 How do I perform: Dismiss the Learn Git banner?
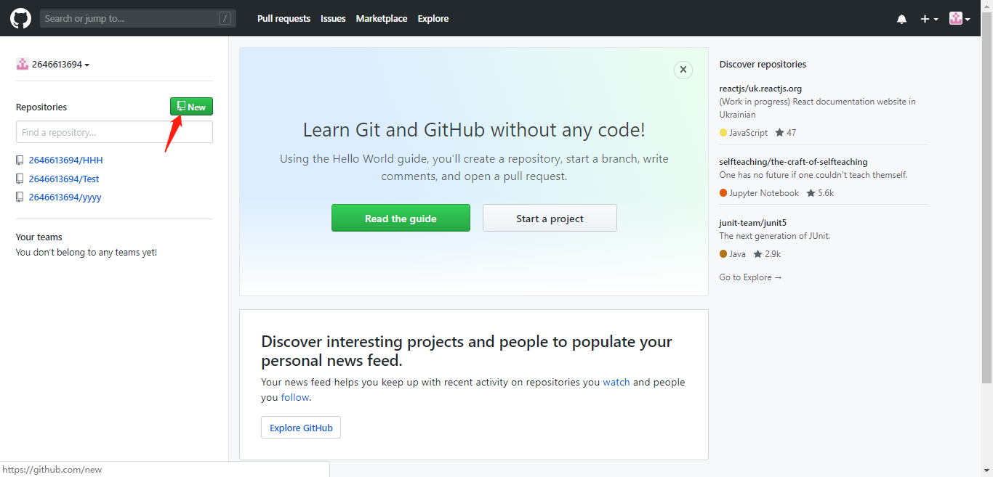[683, 70]
